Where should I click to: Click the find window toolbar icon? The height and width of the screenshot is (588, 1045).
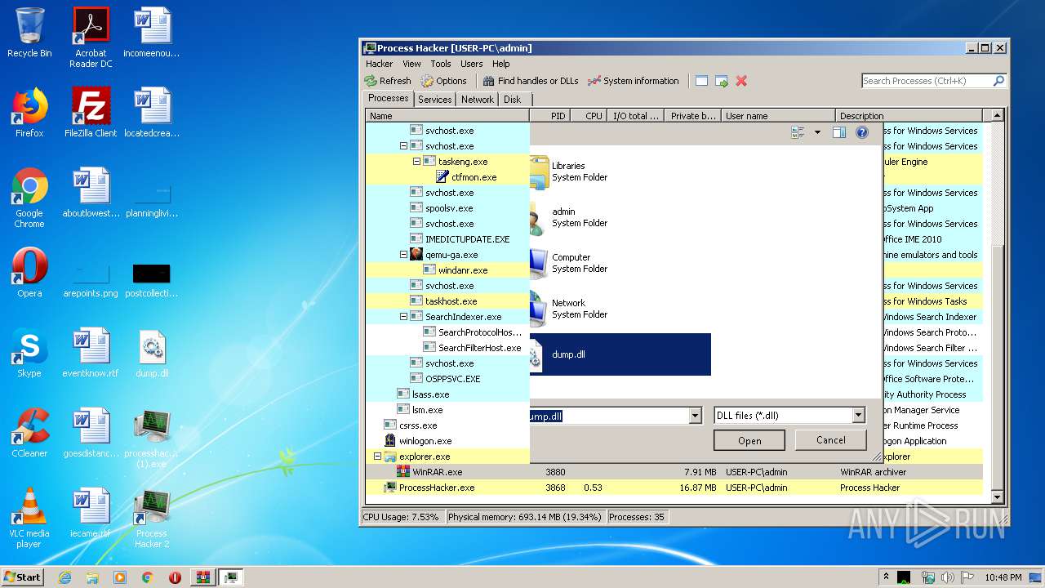point(701,81)
